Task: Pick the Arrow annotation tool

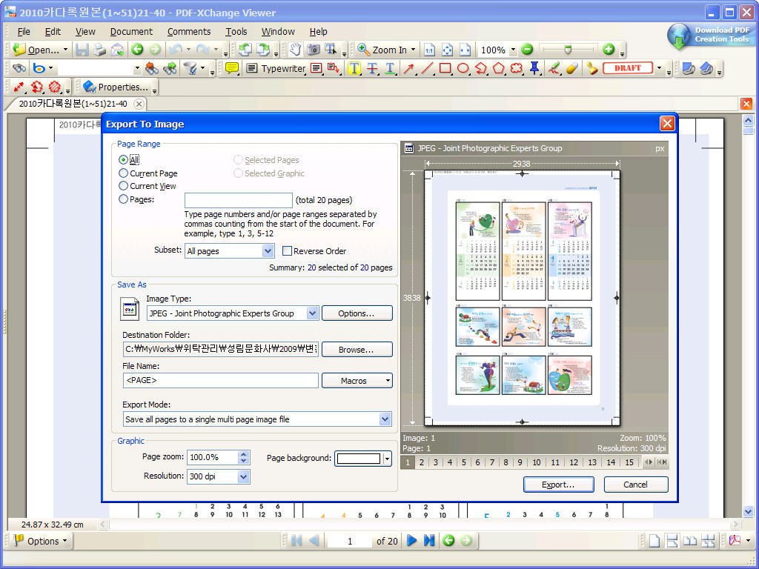Action: (408, 68)
